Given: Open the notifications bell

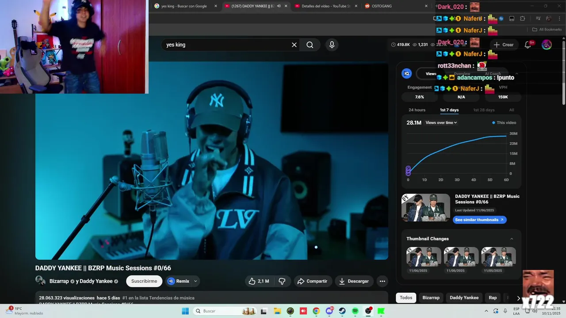Looking at the screenshot, I should point(528,45).
